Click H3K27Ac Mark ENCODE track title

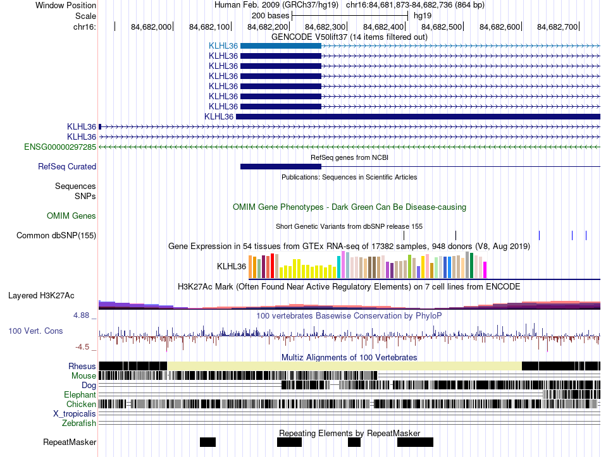[x=349, y=287]
